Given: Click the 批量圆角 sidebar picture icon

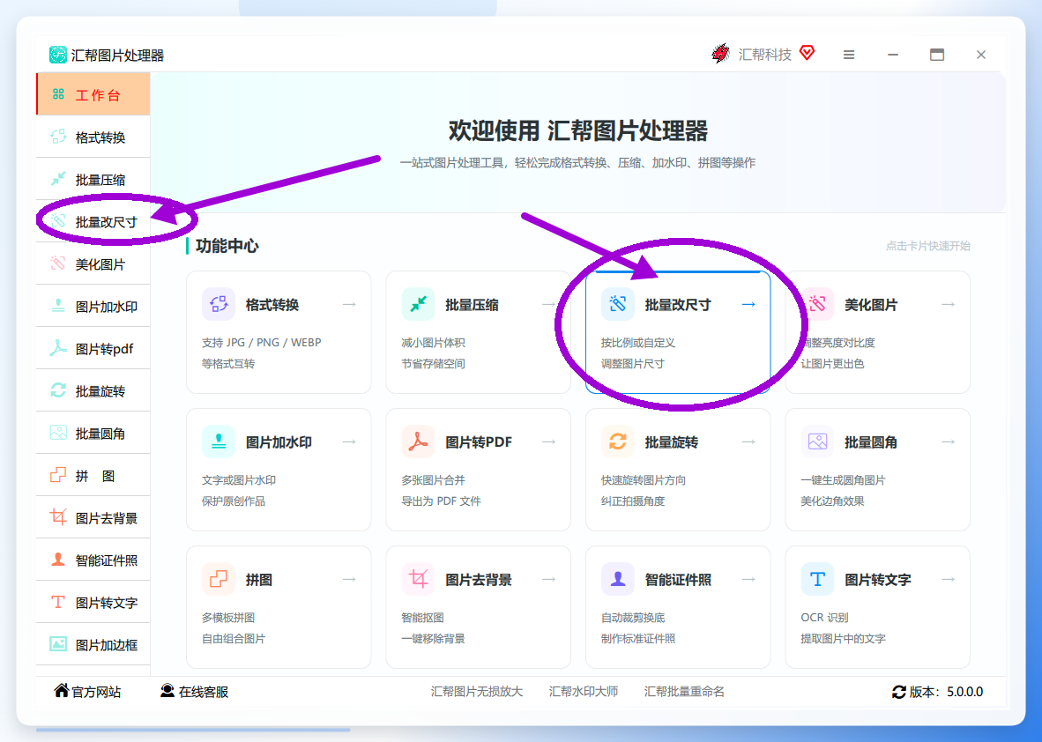Looking at the screenshot, I should pyautogui.click(x=58, y=433).
